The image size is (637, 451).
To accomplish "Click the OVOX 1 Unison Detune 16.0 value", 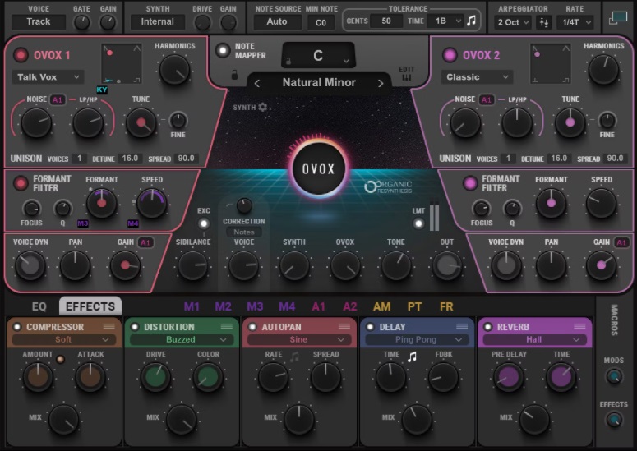I will coord(130,159).
